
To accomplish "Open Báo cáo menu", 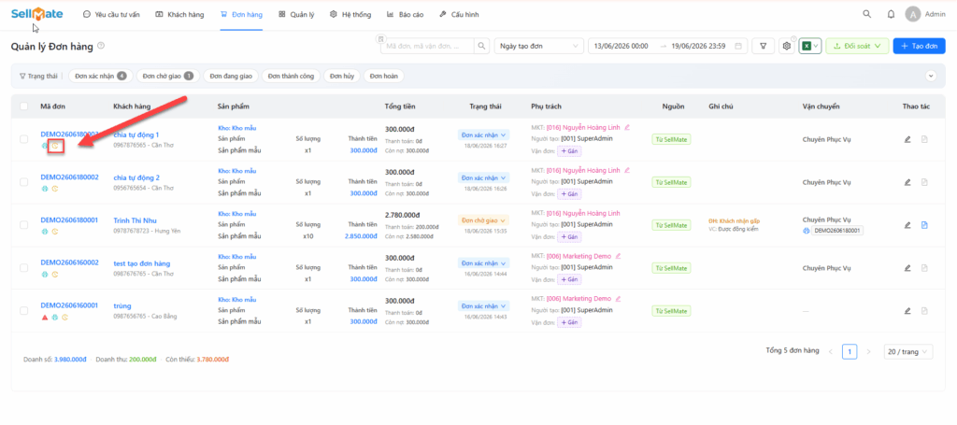I will pyautogui.click(x=406, y=14).
